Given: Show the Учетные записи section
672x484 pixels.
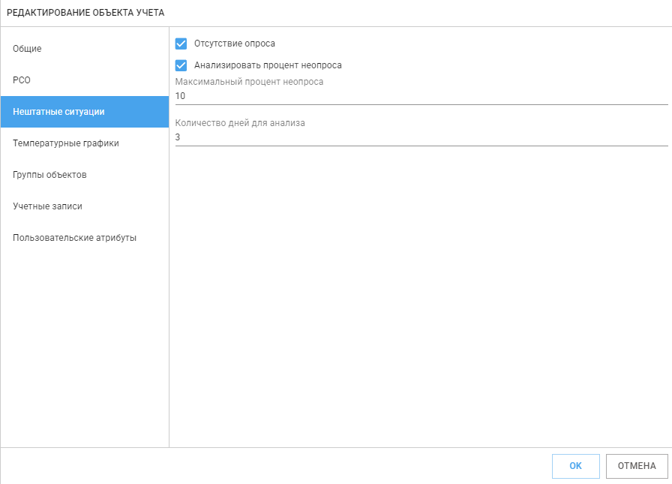Looking at the screenshot, I should 85,206.
